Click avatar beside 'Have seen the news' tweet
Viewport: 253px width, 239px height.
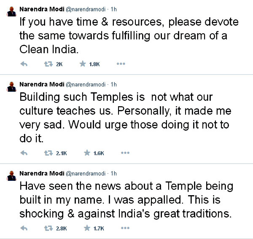(11, 175)
